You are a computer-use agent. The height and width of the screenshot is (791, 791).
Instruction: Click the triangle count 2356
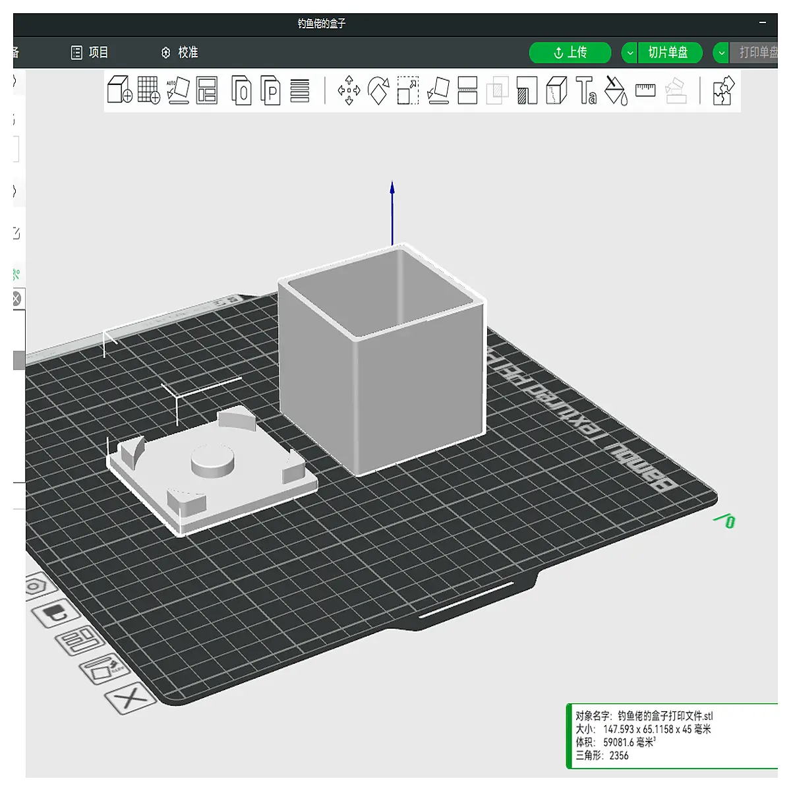click(x=619, y=755)
